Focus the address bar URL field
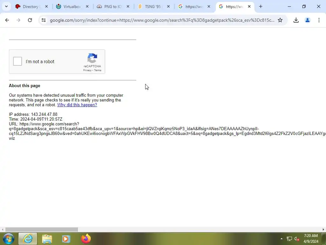The image size is (326, 245). pos(162,20)
